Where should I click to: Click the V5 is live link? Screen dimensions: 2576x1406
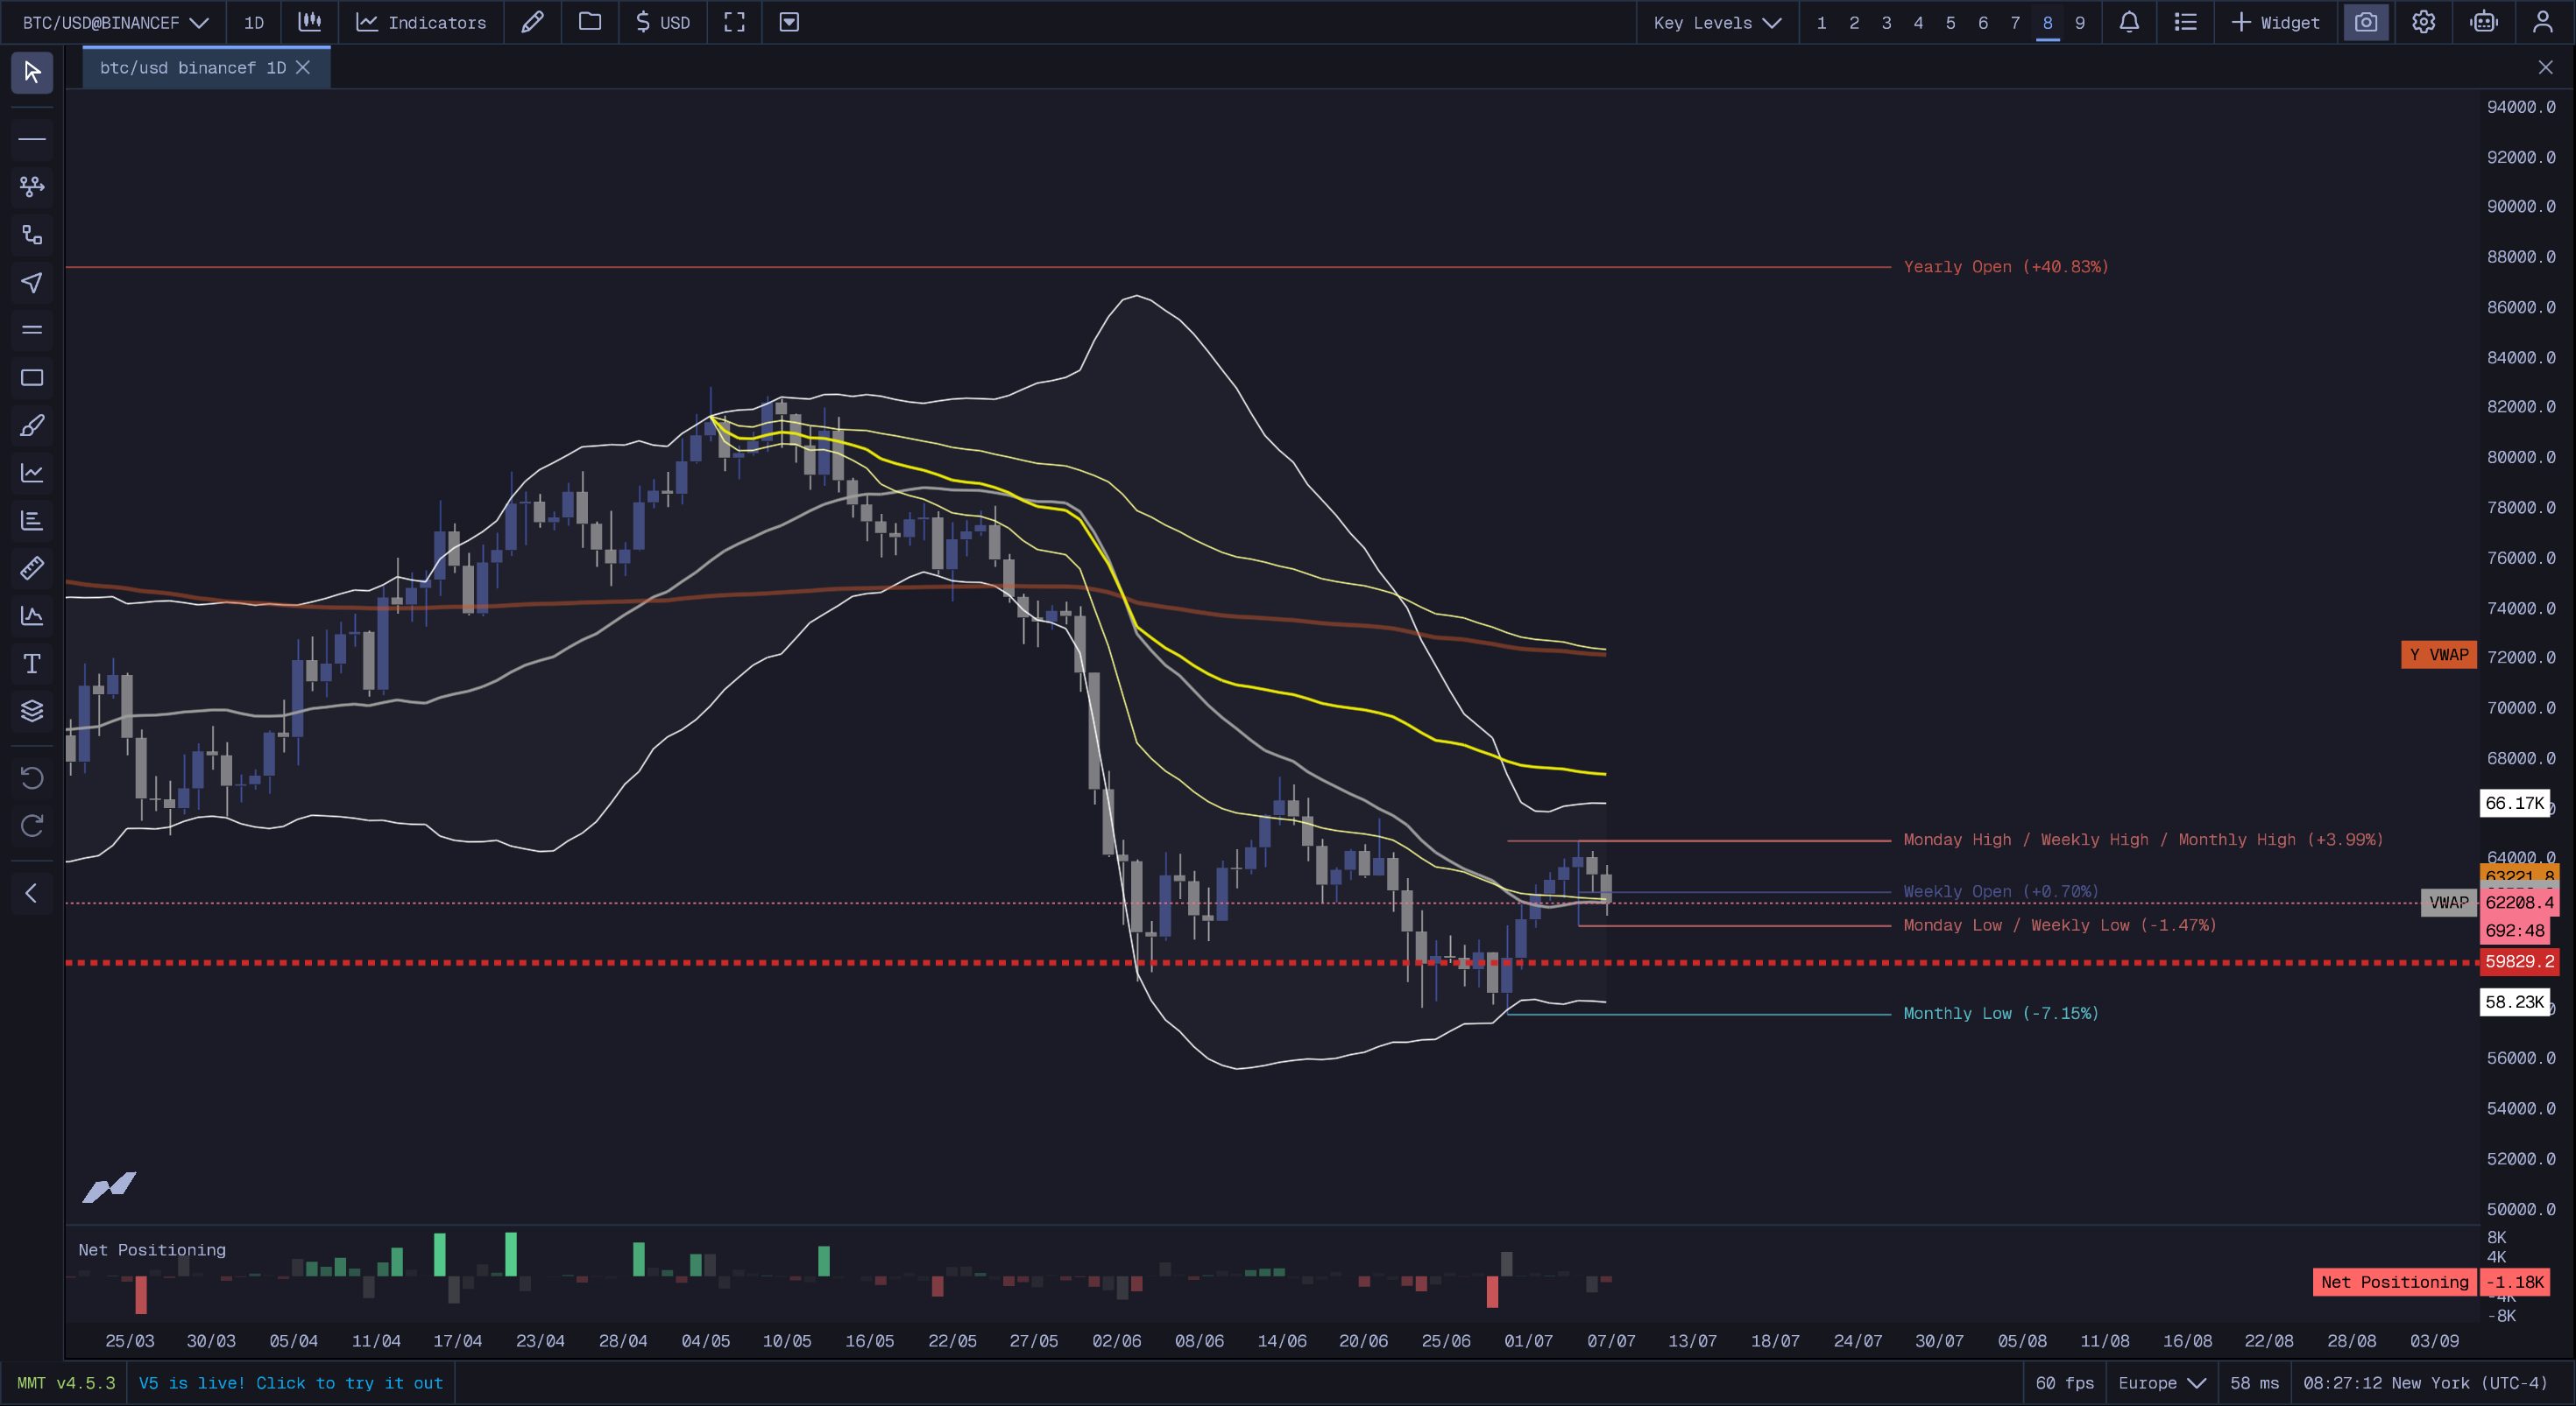tap(290, 1383)
